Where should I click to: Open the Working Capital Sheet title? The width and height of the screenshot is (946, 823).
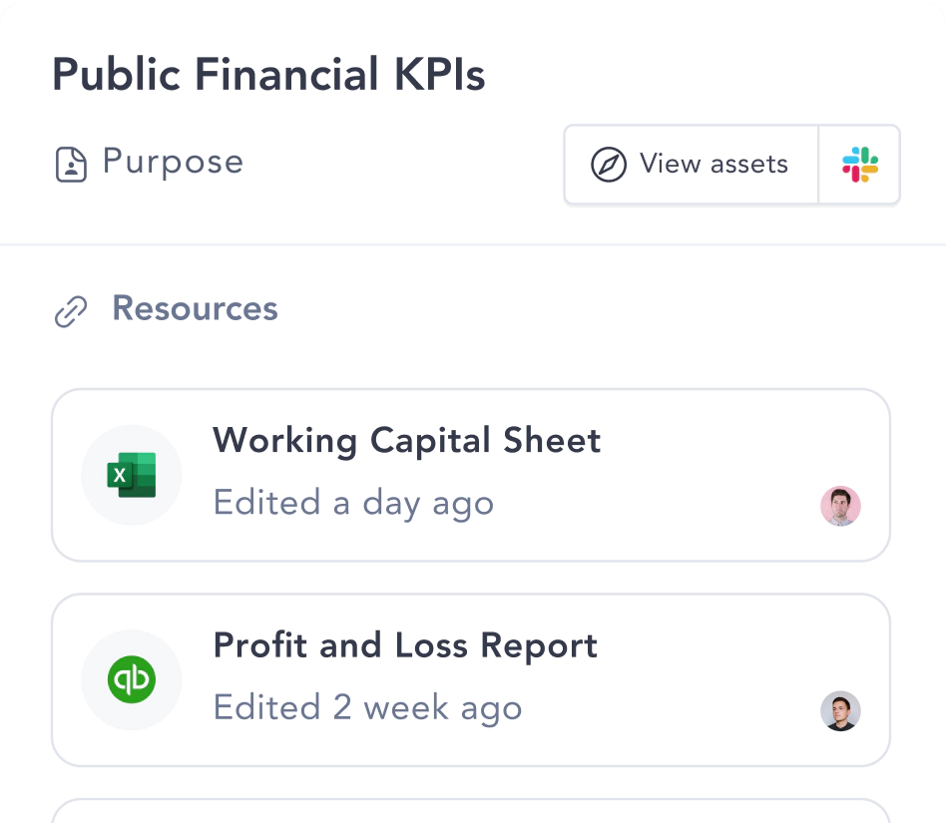coord(406,440)
